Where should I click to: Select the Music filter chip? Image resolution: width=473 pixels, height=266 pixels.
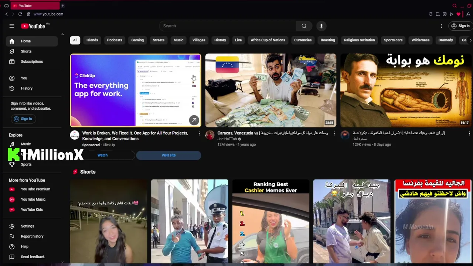click(x=178, y=40)
